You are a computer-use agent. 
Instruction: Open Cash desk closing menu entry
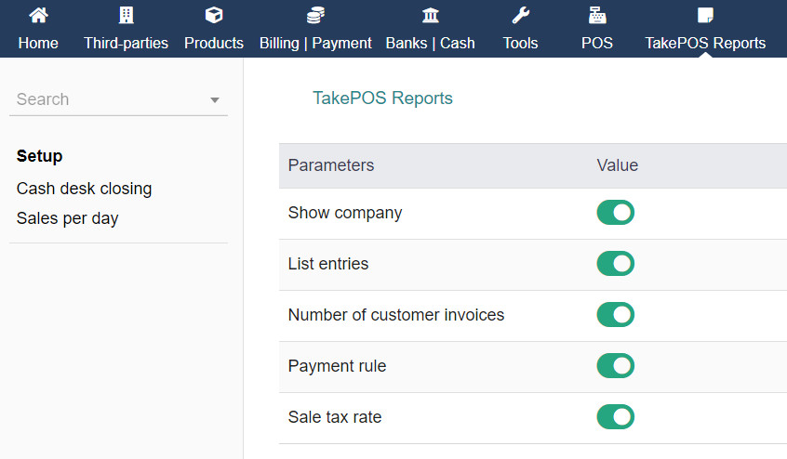click(x=84, y=189)
